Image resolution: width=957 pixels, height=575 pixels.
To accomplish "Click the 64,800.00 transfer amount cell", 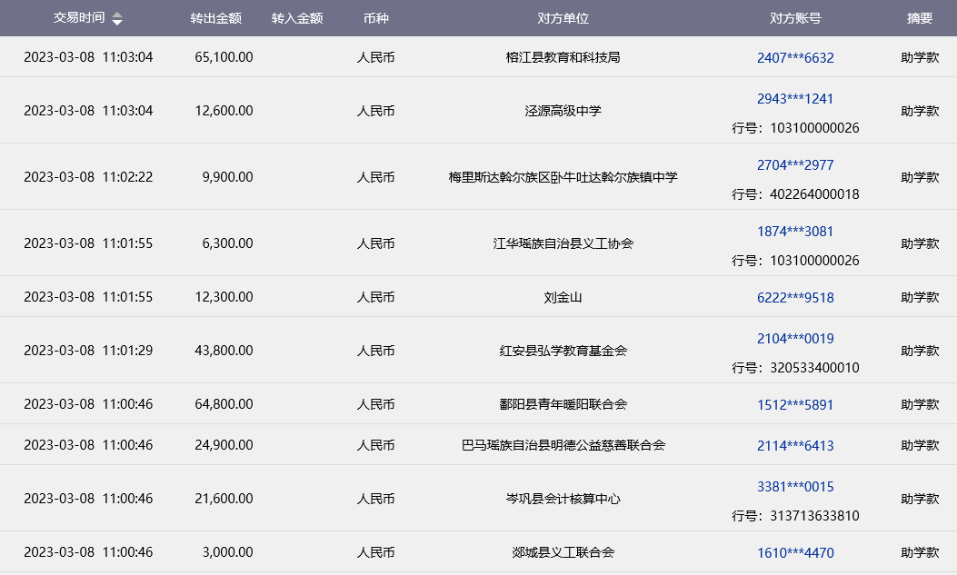I will coord(224,404).
